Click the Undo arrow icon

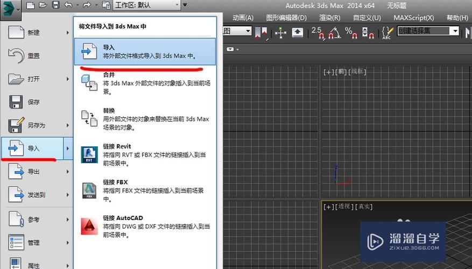pos(68,5)
